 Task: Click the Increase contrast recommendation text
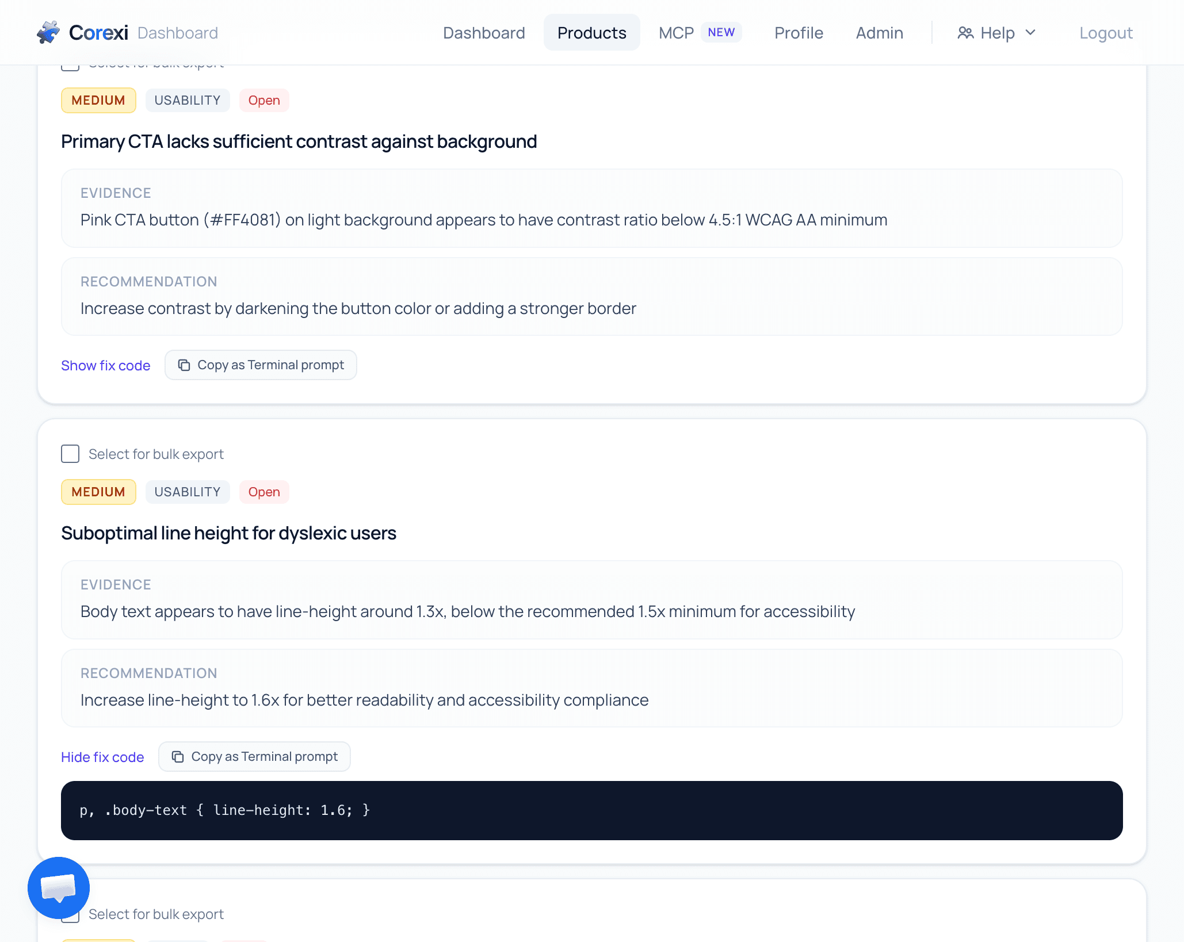pos(358,308)
